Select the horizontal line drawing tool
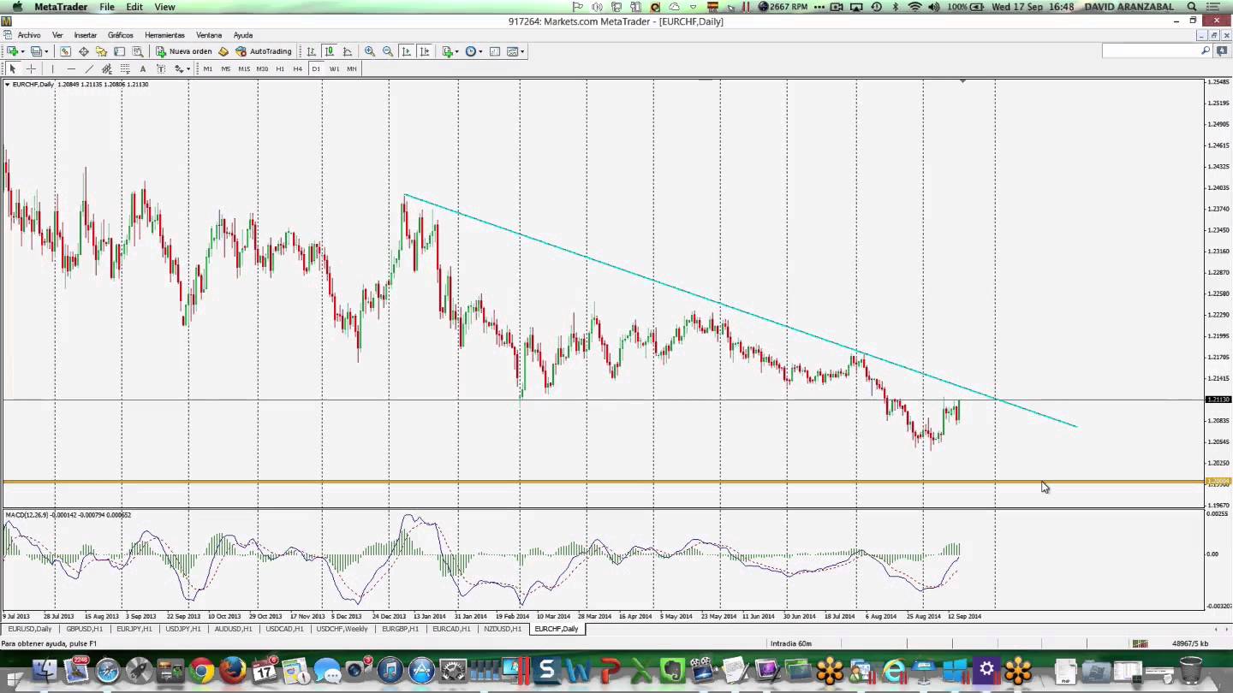 tap(70, 68)
